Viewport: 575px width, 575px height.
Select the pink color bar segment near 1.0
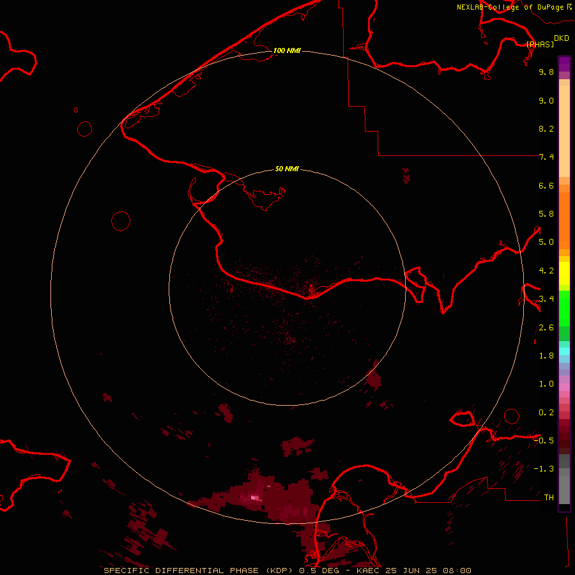click(x=564, y=387)
